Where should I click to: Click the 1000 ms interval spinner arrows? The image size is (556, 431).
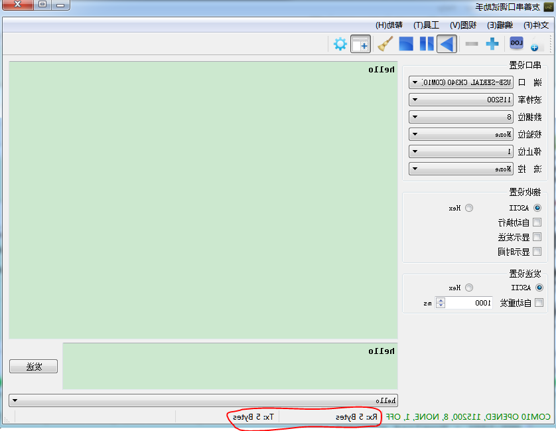click(441, 303)
